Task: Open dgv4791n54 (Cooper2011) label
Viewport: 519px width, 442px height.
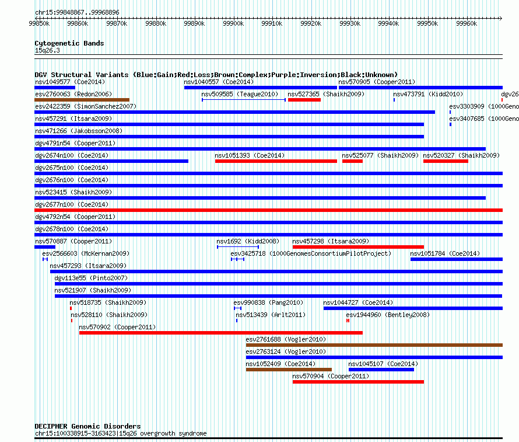Action: (75, 143)
